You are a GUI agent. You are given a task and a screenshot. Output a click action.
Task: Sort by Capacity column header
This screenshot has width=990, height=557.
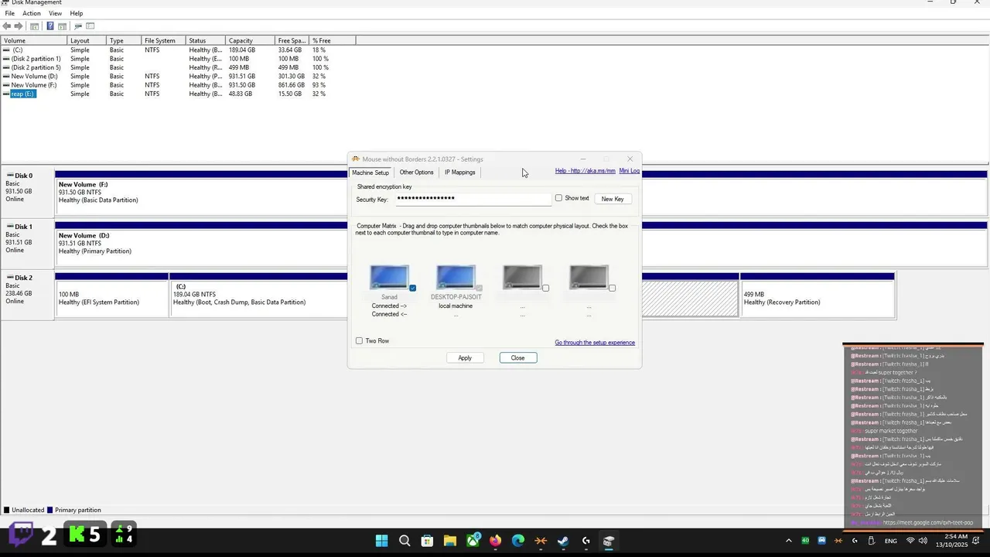[250, 40]
